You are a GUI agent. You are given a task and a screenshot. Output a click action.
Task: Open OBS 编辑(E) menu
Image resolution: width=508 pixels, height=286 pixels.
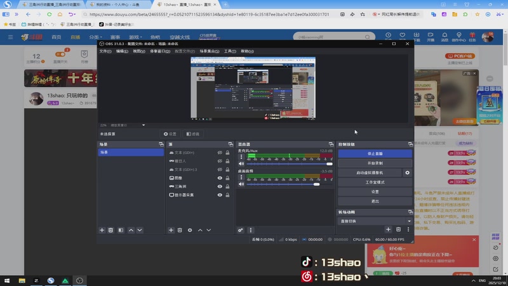pyautogui.click(x=122, y=51)
